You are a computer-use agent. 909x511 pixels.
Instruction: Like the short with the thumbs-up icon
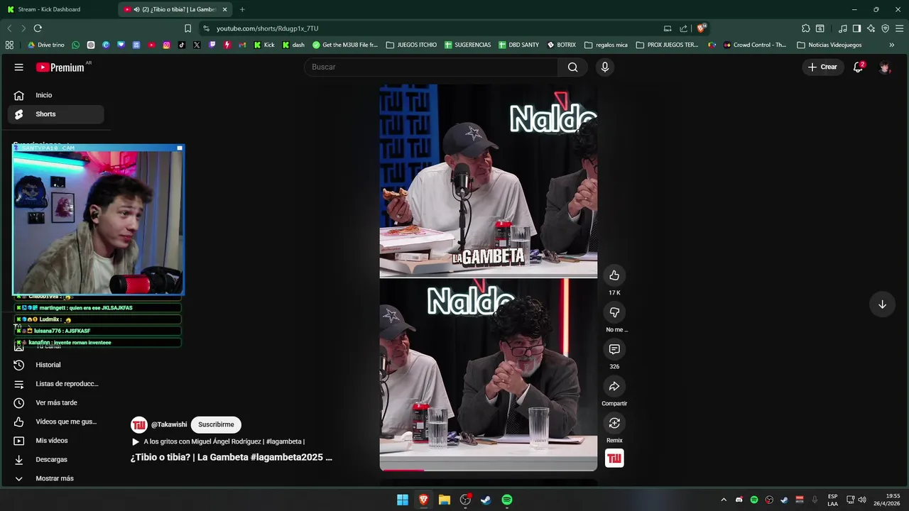click(614, 275)
